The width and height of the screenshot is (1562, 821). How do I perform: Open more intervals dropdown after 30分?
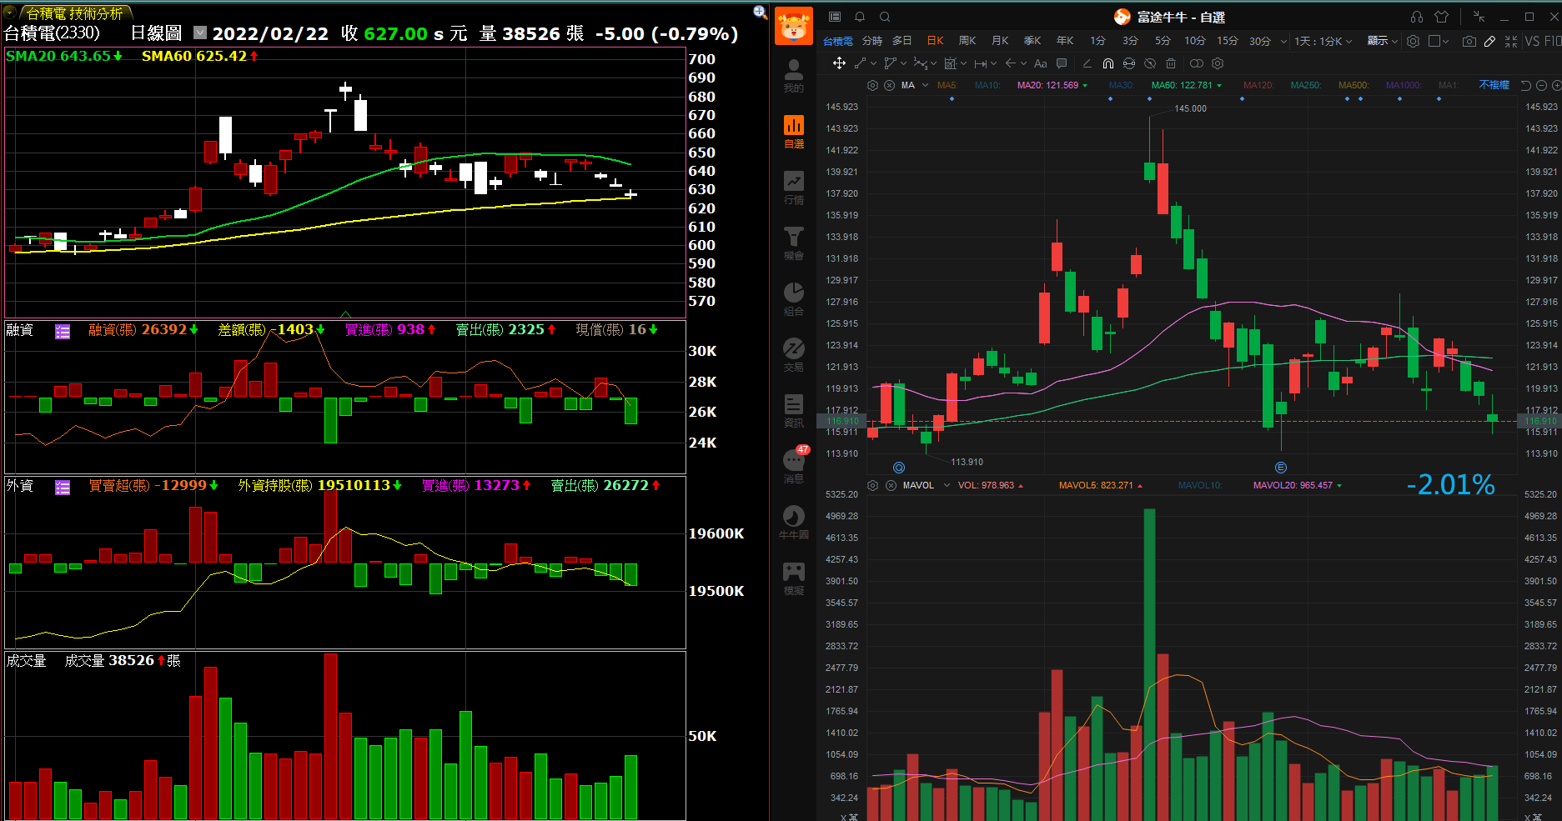click(1283, 41)
